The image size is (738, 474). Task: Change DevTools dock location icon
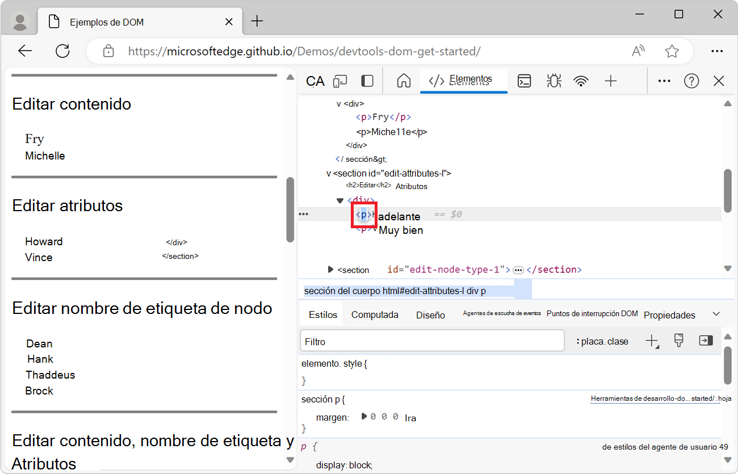367,81
